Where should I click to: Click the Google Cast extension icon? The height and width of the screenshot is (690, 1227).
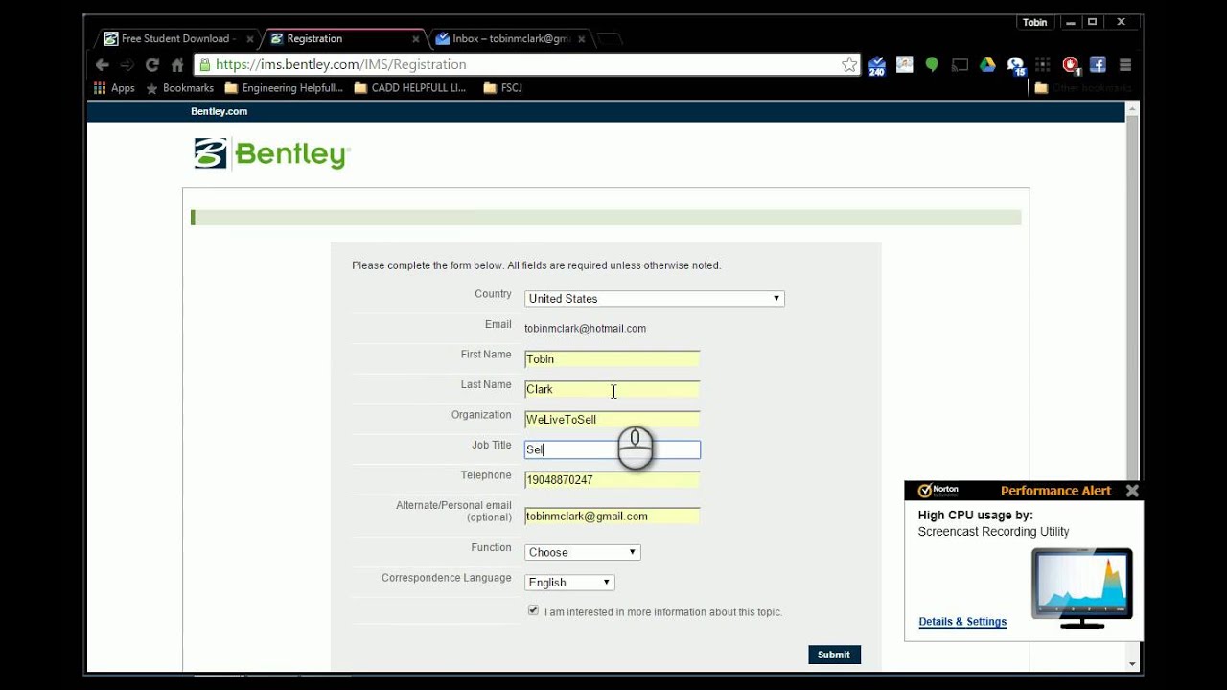click(960, 64)
